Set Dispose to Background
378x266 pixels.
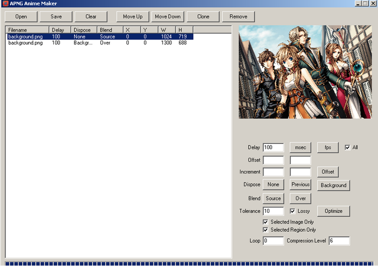point(333,185)
